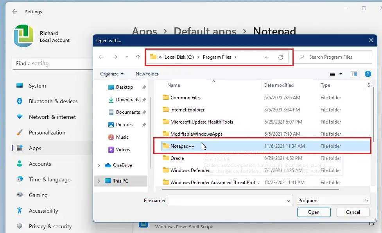Toggle the preview pane icon
382x233 pixels.
tap(354, 74)
